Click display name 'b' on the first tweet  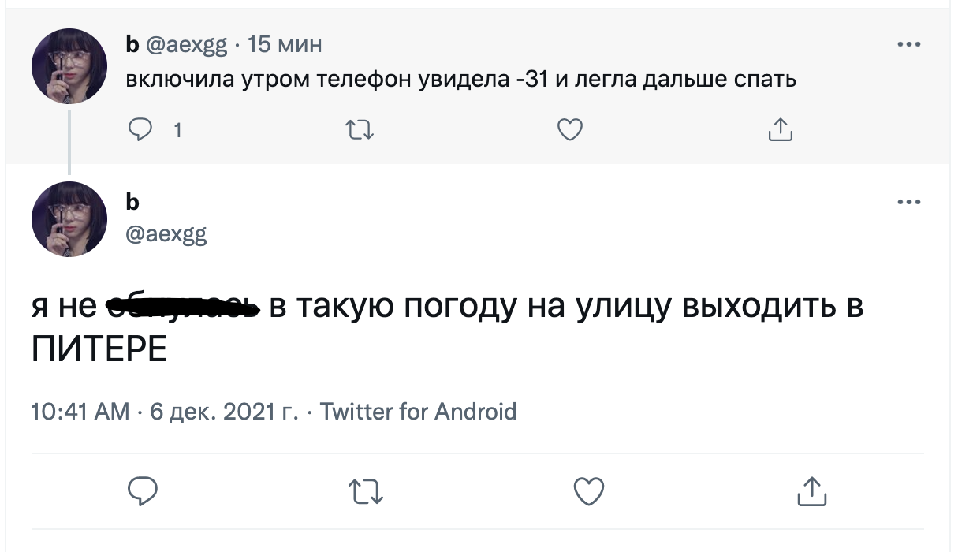(x=132, y=45)
